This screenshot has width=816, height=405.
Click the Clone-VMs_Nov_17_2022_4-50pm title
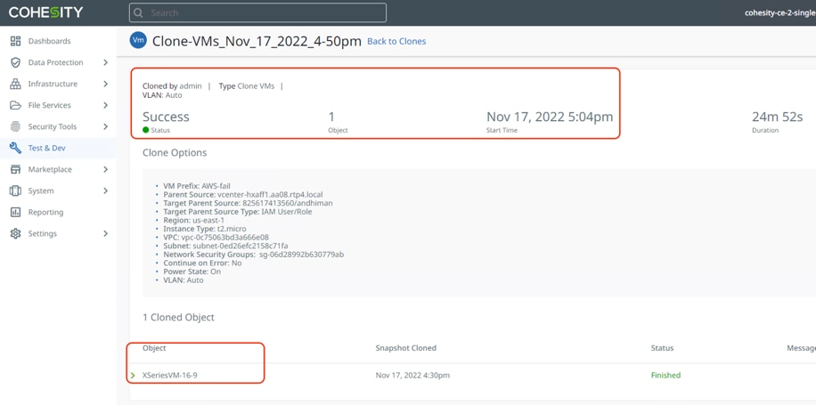(257, 42)
